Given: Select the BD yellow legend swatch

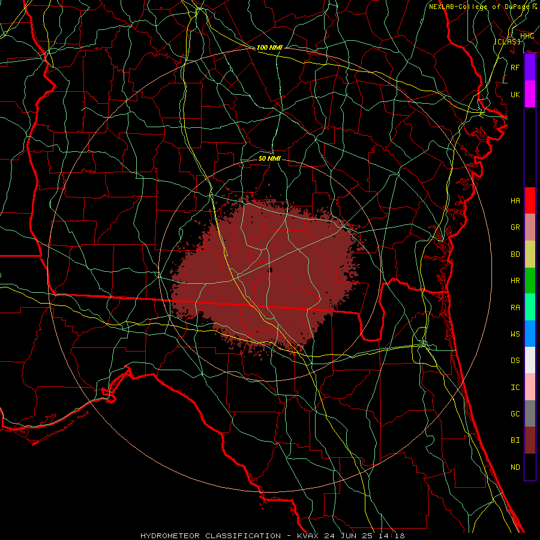Looking at the screenshot, I should pos(530,254).
